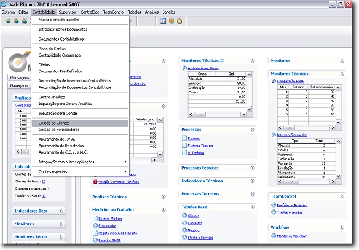Viewport: 359px width, 250px height.
Task: Open the Exames Médicos link
Action: pos(110,219)
